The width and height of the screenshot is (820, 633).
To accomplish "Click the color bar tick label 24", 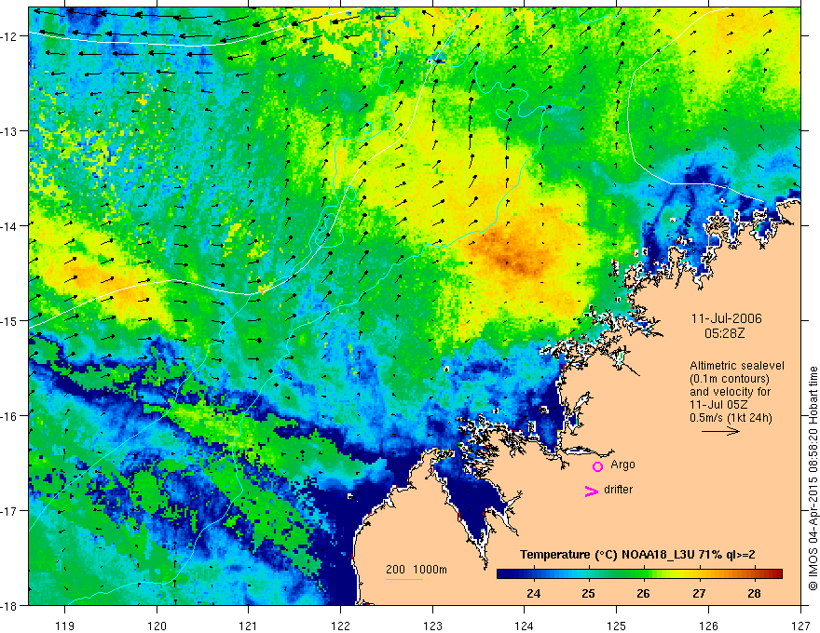I will click(533, 593).
